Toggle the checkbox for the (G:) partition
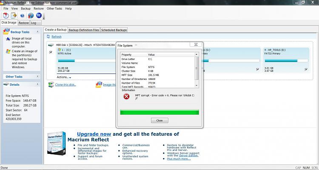The height and width of the screenshot is (170, 319). coord(258,70)
